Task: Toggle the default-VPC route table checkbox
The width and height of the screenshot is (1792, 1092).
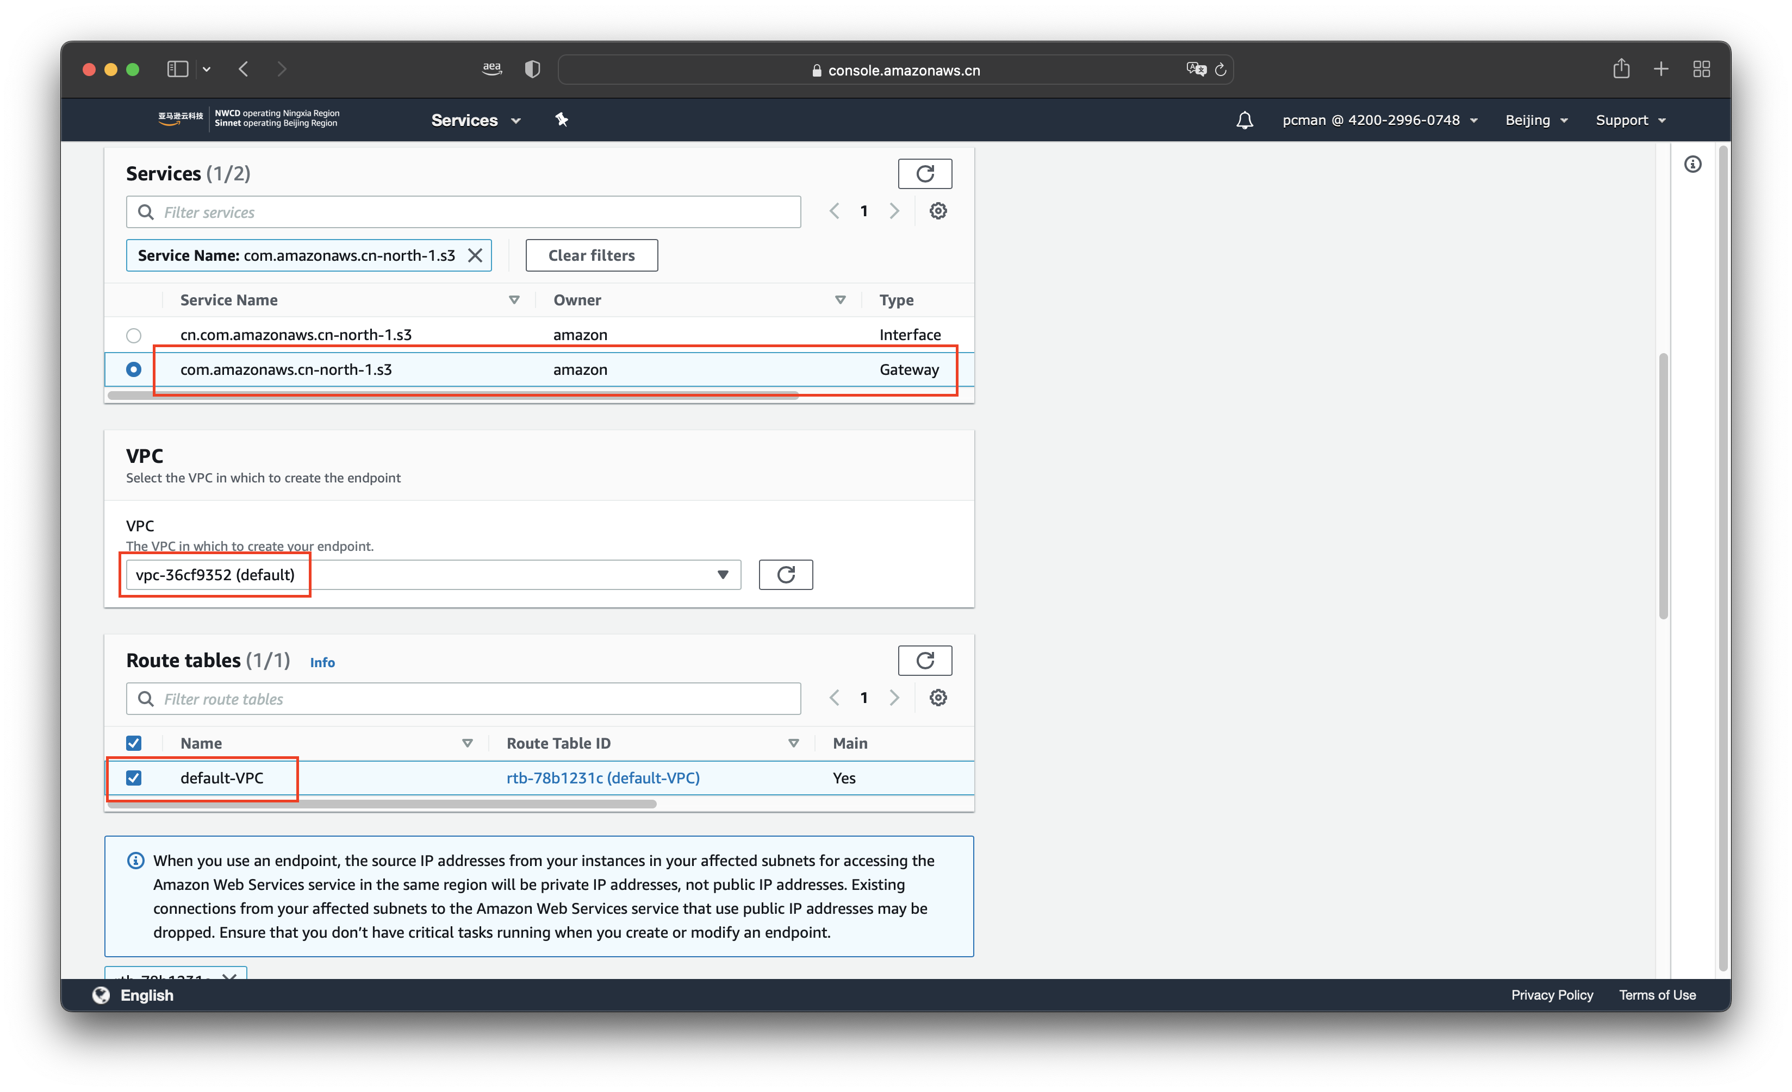Action: pos(134,777)
